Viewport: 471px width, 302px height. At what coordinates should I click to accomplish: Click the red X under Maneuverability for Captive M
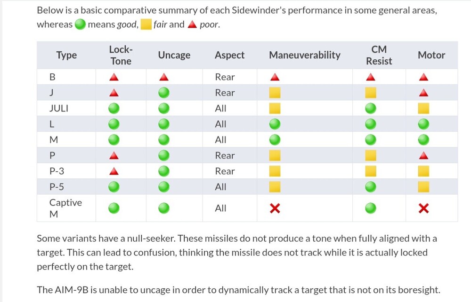point(275,208)
